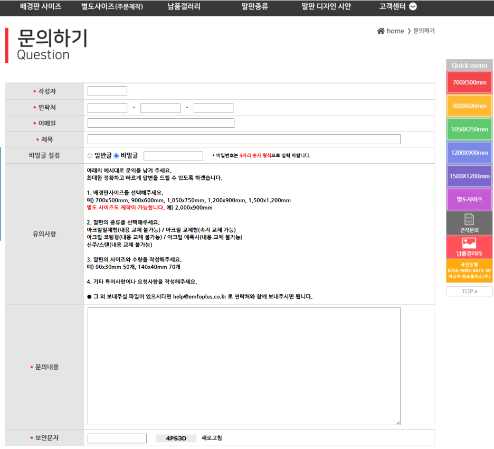
Task: Click the bank account info banner
Action: [x=469, y=270]
